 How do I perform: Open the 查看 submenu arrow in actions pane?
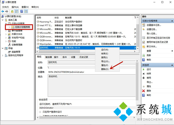tap(172, 51)
